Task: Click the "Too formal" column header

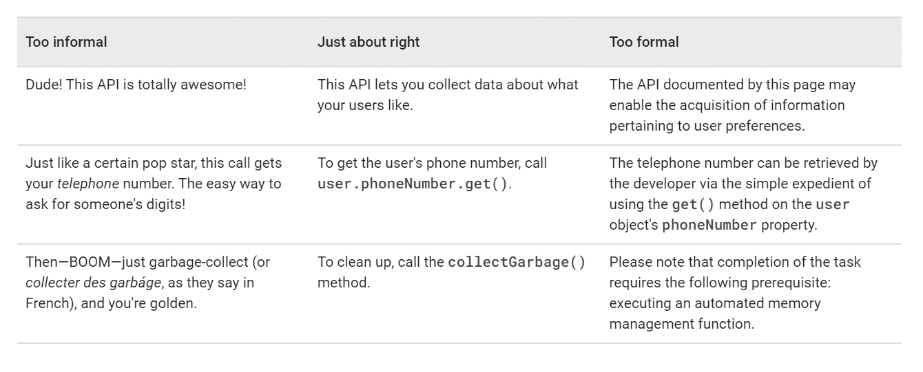Action: click(644, 42)
